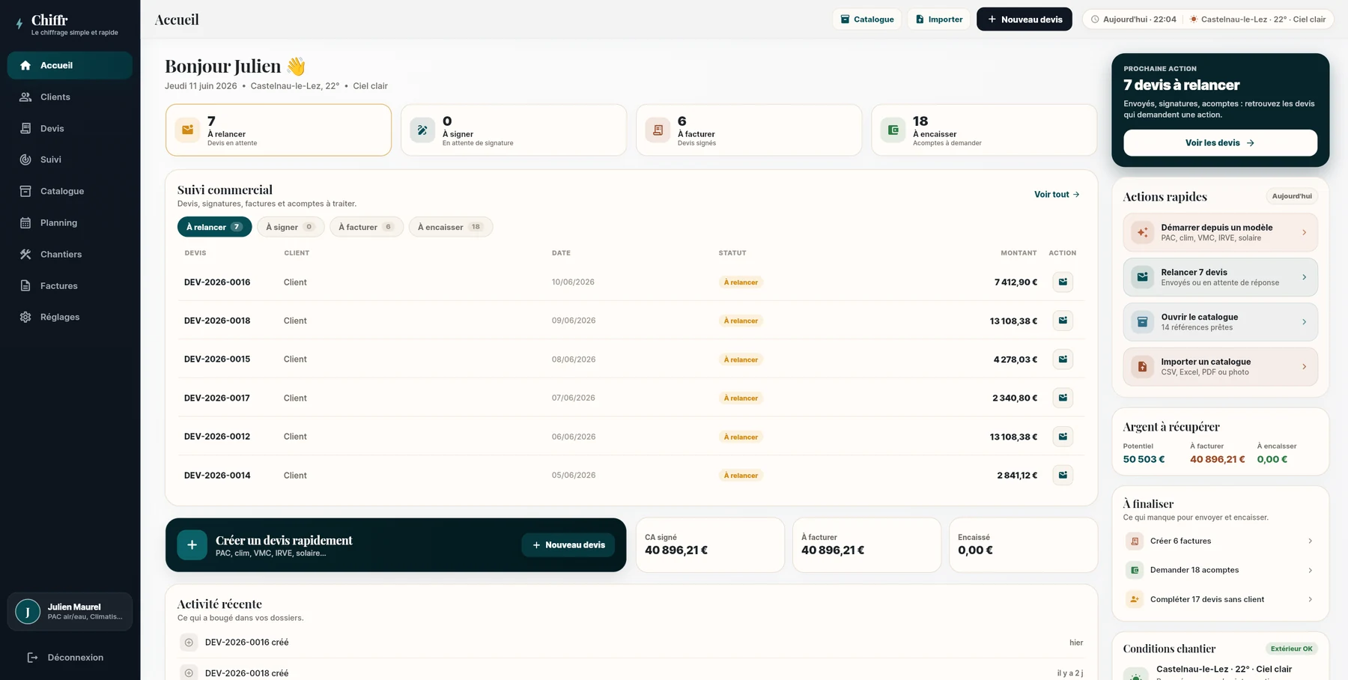
Task: Expand Démarrer depuis un modèle chevron
Action: [1304, 233]
